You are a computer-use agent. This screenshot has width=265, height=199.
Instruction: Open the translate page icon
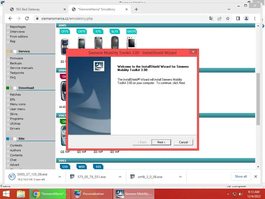click(211, 18)
